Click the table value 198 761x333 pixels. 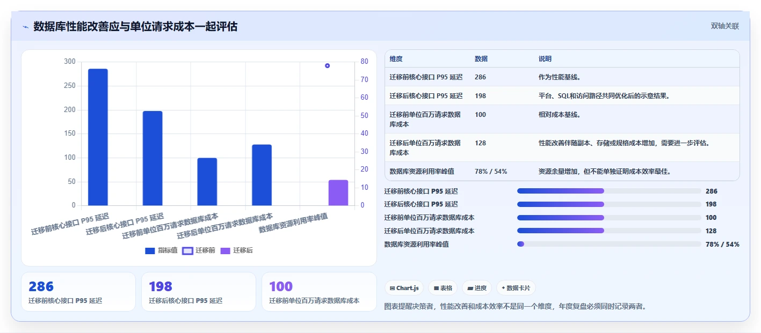pos(480,96)
